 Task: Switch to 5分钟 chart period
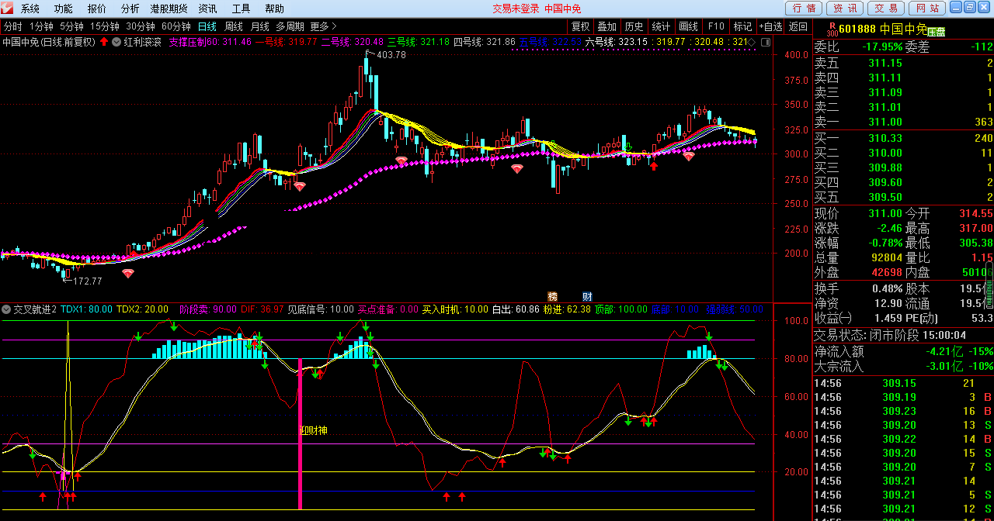[71, 26]
